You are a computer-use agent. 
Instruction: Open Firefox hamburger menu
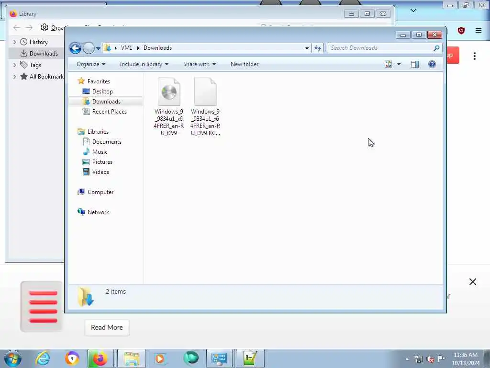[x=479, y=30]
